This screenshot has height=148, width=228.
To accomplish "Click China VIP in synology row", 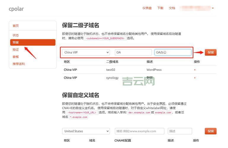I will 70,78.
